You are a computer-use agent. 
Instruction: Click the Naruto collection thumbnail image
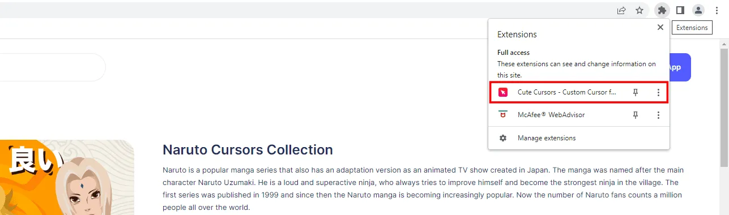click(x=67, y=177)
